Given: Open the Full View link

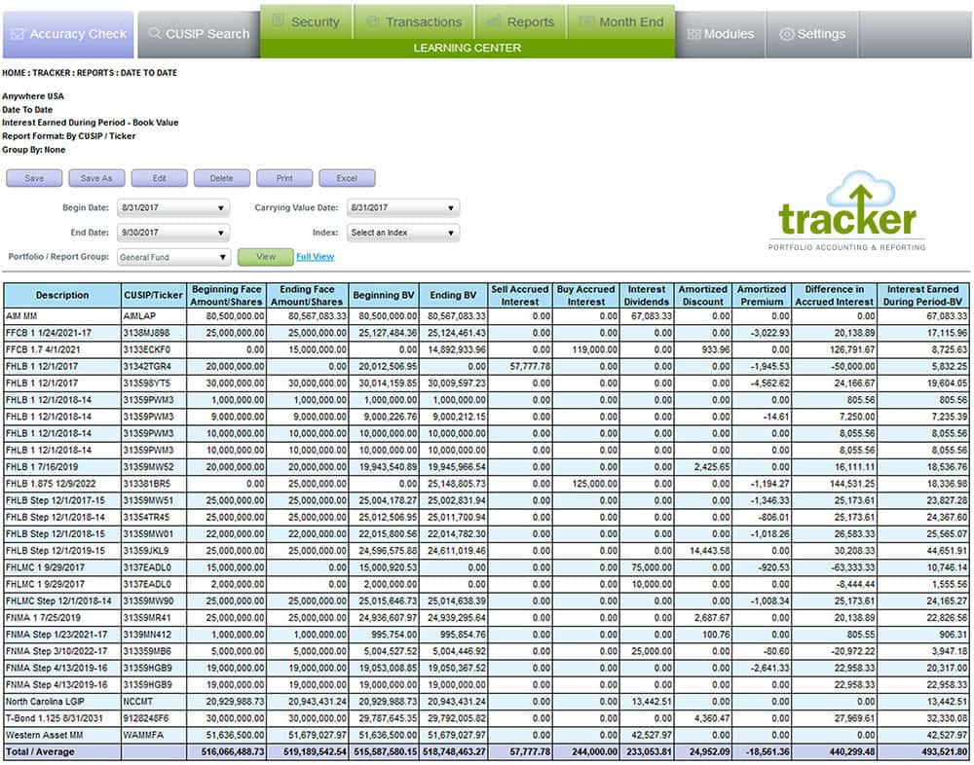Looking at the screenshot, I should pyautogui.click(x=315, y=257).
